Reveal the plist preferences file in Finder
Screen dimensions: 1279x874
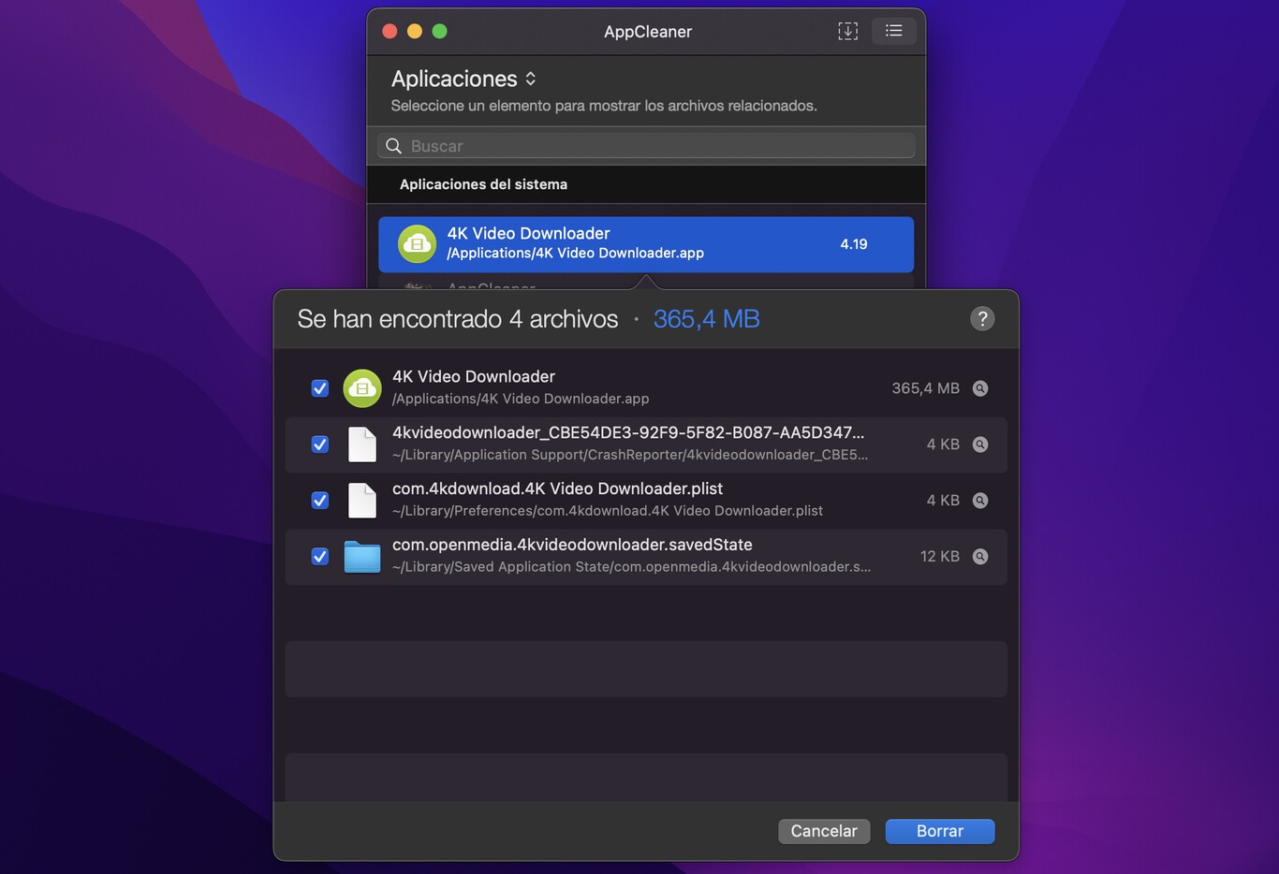coord(980,501)
